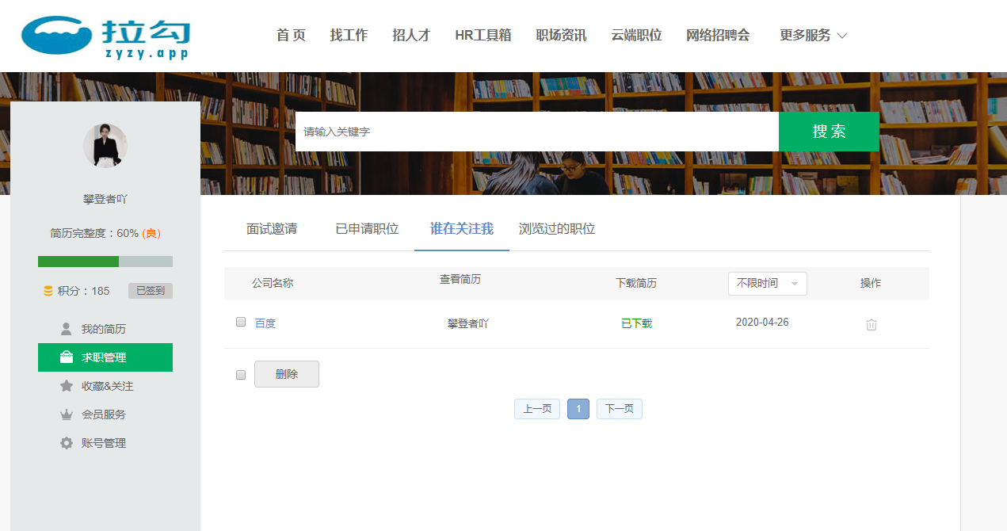Open the 百度 company link
This screenshot has height=531, width=1007.
pos(265,323)
